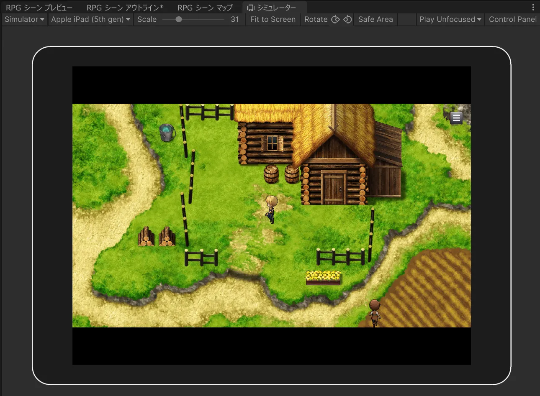Screen dimensions: 540x396
Task: Open the Control Panel
Action: click(x=512, y=19)
